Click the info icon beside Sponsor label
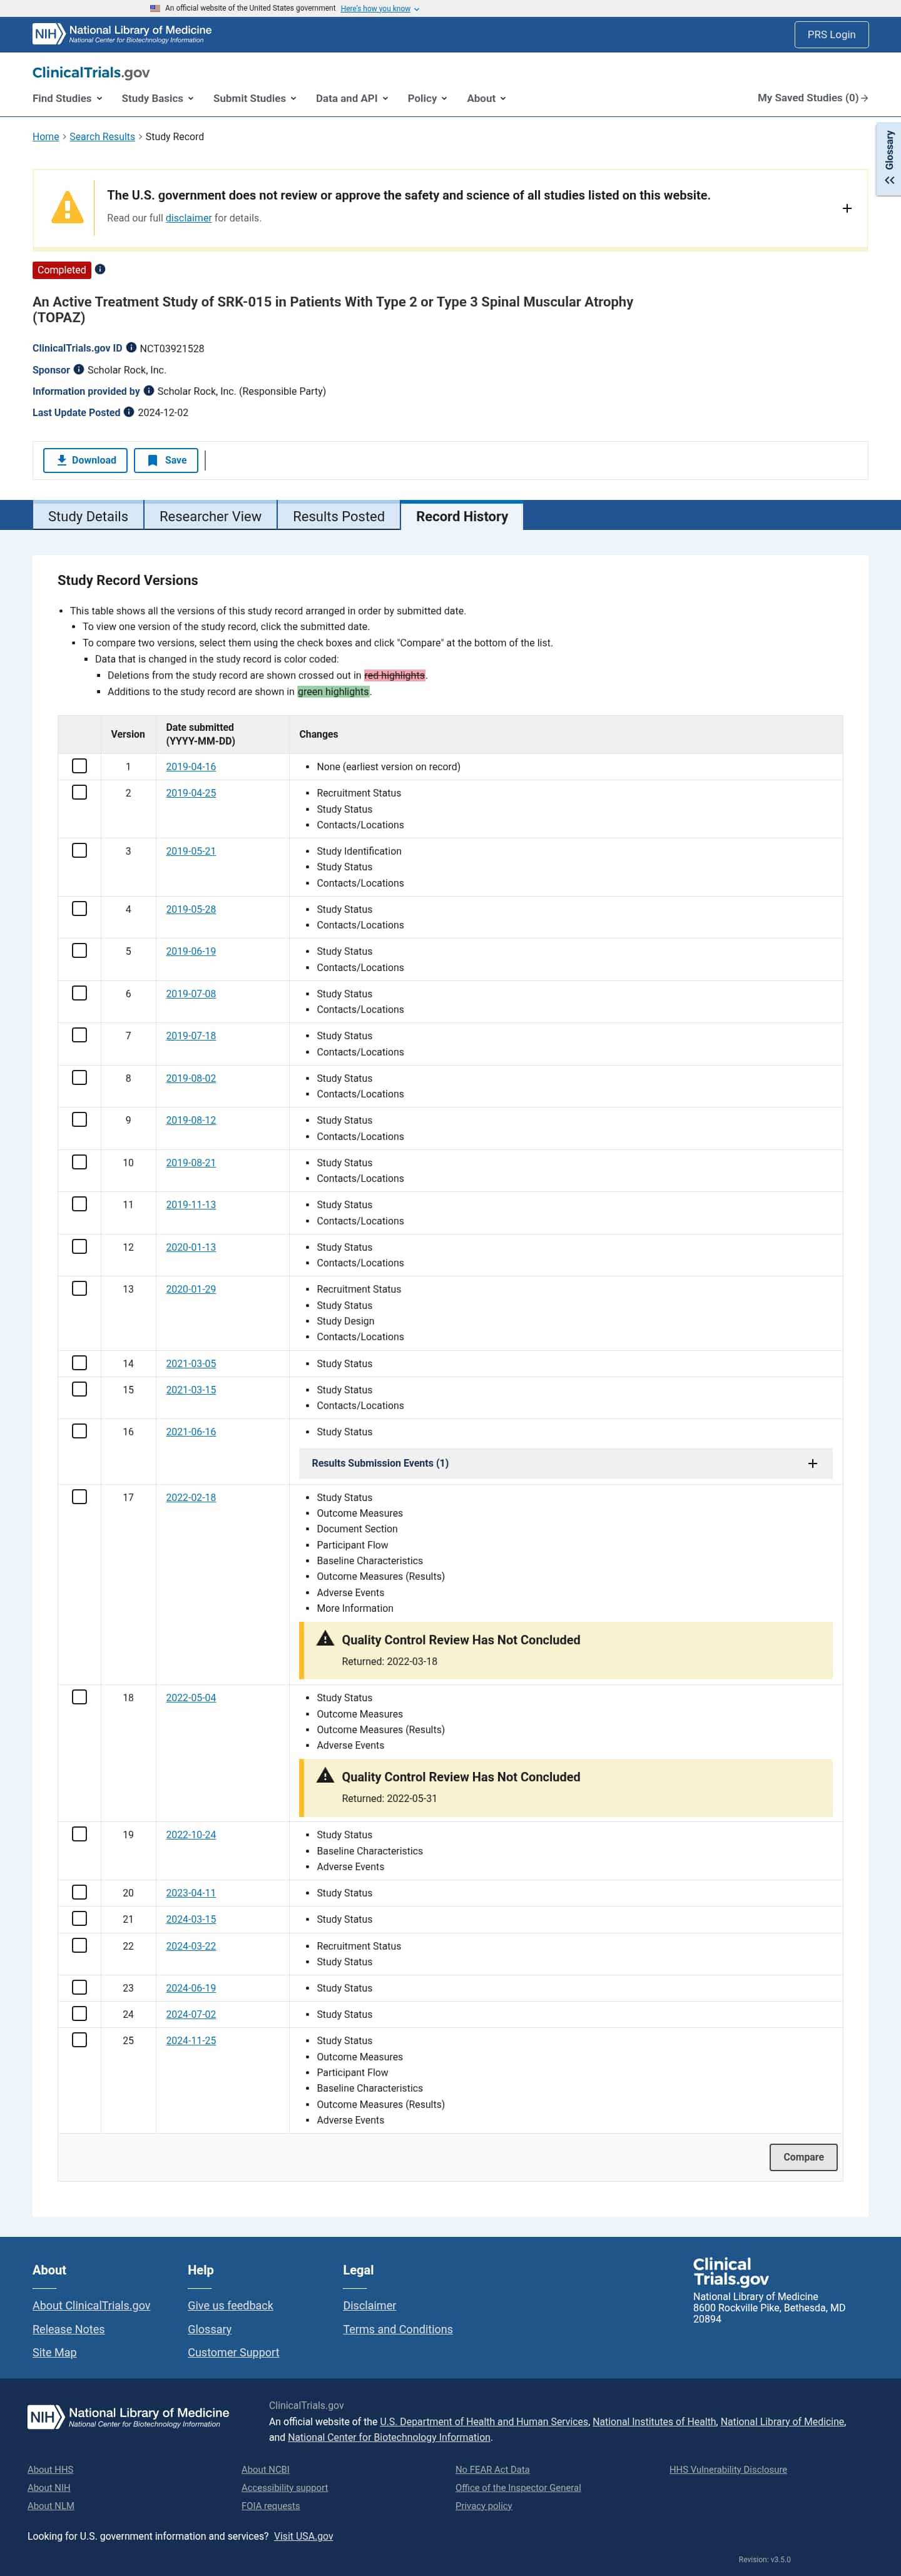 (79, 369)
